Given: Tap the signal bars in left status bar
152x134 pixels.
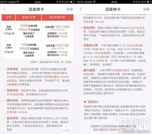Looking at the screenshot, I should (4, 2).
